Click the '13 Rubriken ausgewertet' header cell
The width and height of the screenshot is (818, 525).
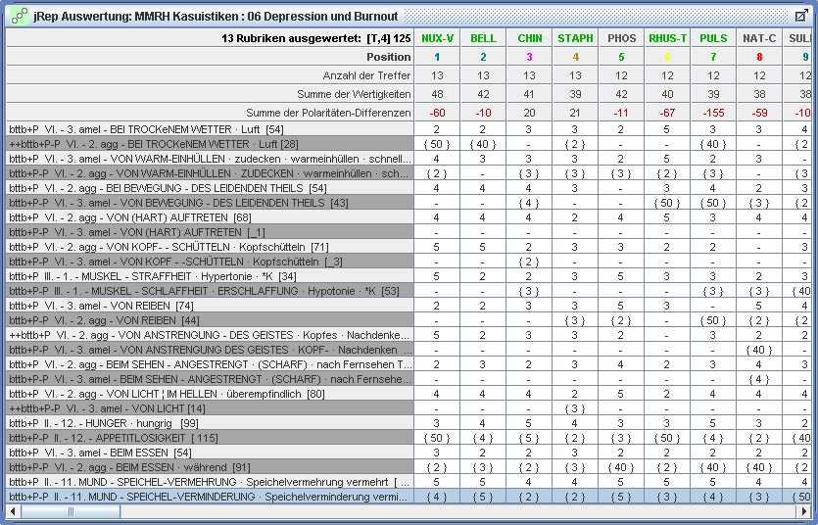click(x=210, y=38)
